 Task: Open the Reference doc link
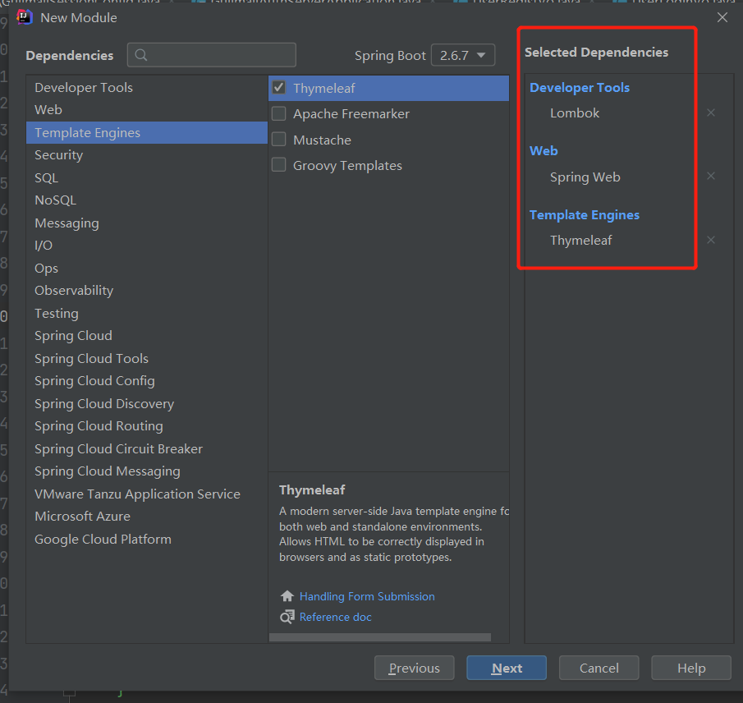pyautogui.click(x=336, y=617)
